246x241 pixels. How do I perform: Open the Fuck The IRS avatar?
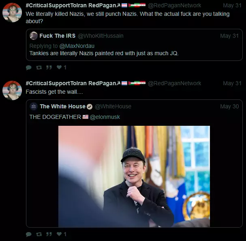click(34, 36)
